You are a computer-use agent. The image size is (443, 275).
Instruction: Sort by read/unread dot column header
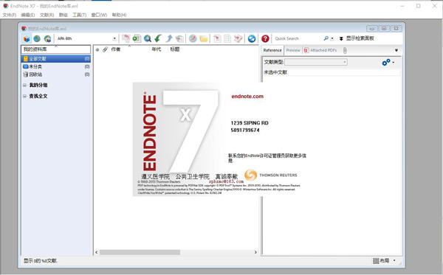(x=97, y=49)
